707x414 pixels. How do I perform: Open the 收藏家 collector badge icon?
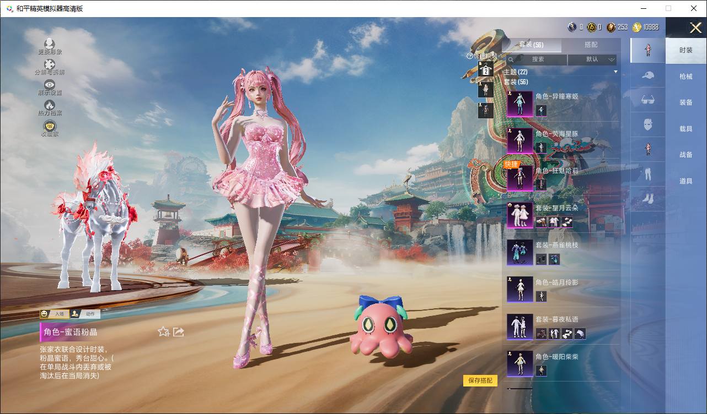pos(50,126)
